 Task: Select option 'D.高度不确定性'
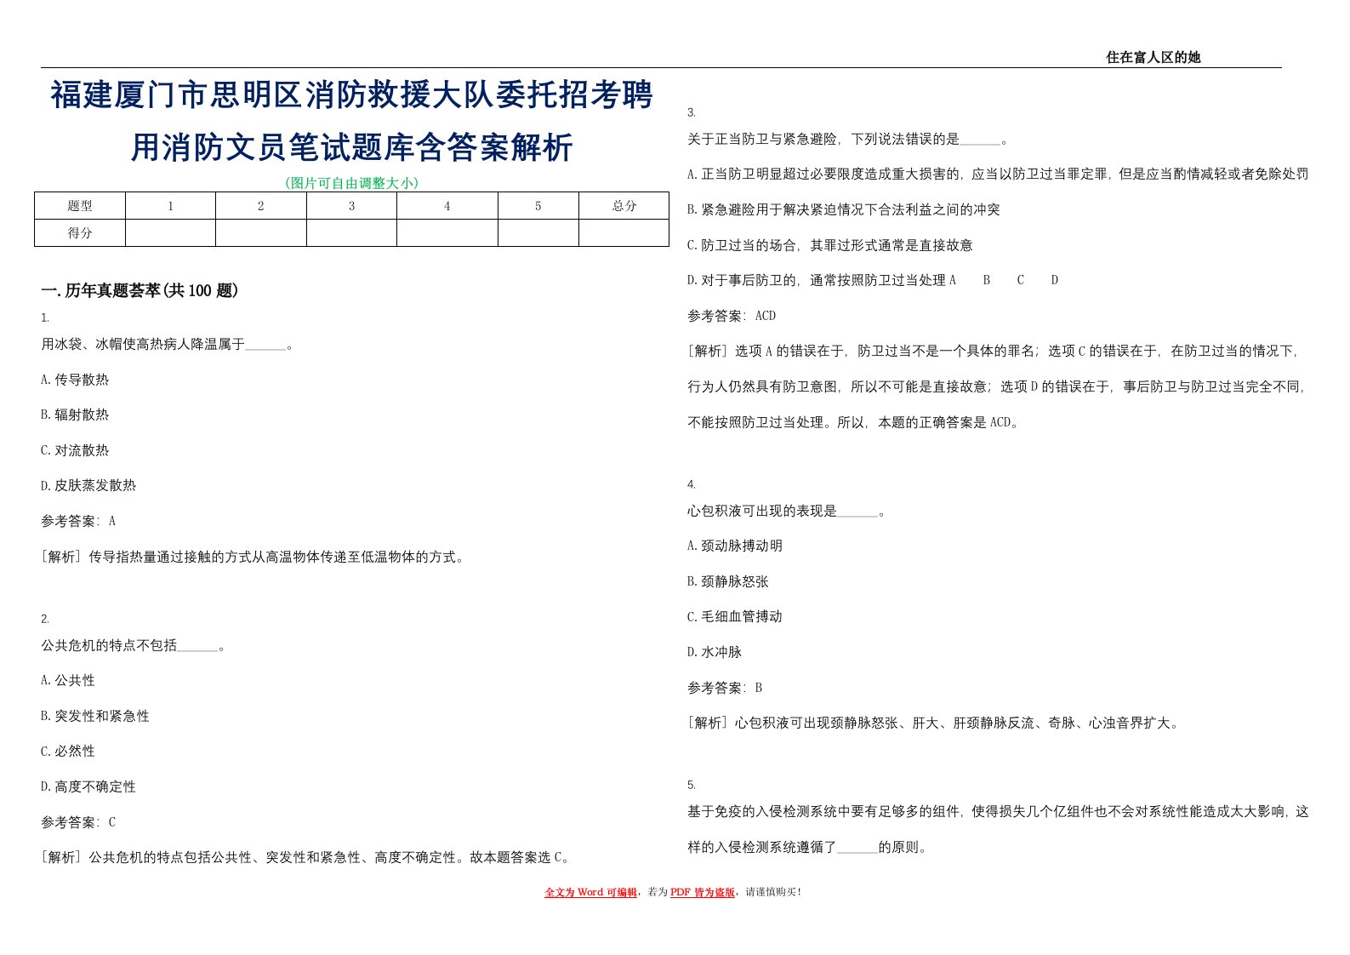[x=88, y=786]
